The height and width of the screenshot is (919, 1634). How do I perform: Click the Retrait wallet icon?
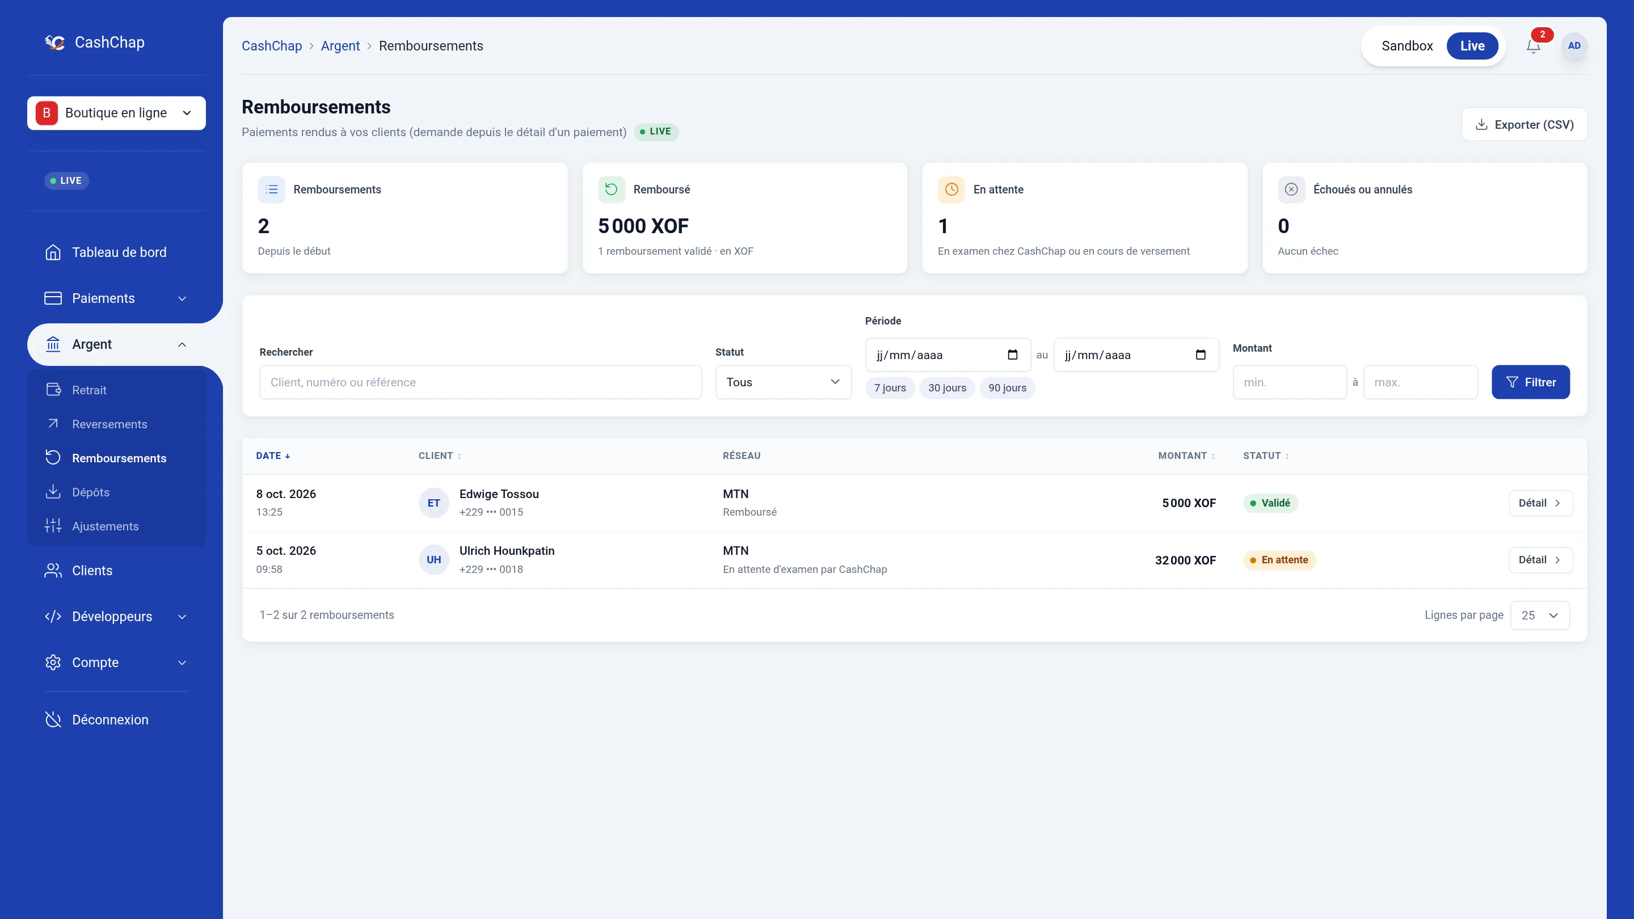click(53, 390)
